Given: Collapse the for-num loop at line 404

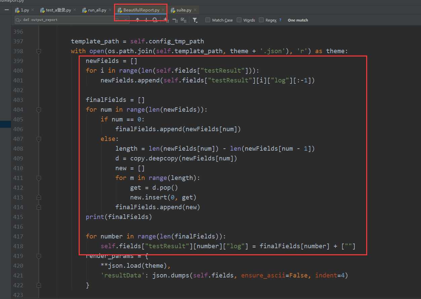Looking at the screenshot, I should [x=39, y=110].
